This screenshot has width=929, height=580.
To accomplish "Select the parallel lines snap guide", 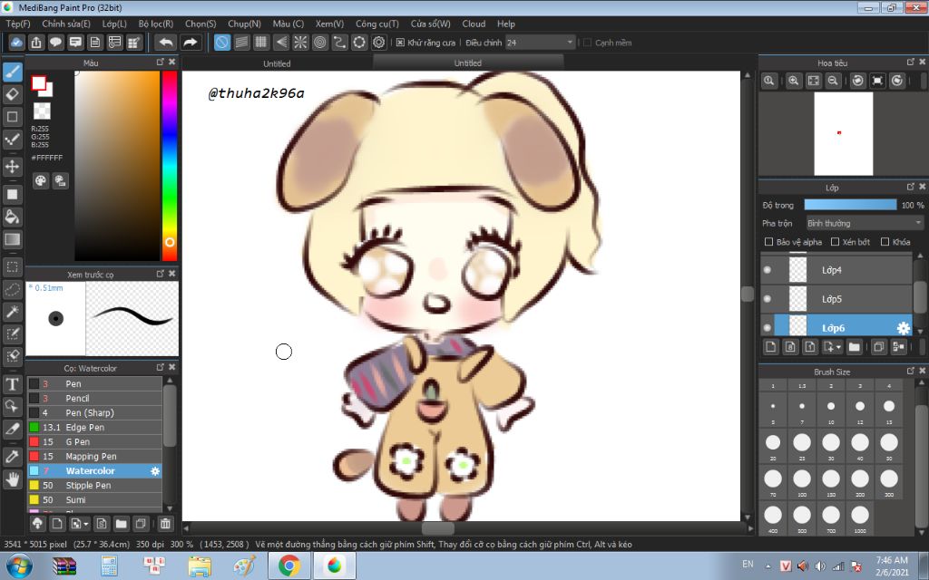I will click(241, 42).
